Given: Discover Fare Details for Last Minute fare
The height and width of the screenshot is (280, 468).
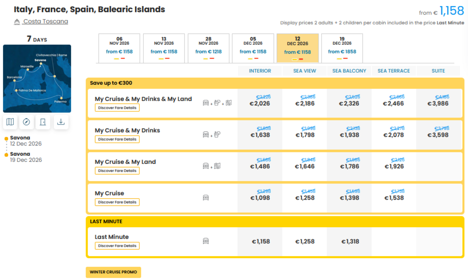Looking at the screenshot, I should click(117, 246).
